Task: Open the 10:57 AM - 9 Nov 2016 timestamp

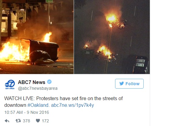Action: click(x=27, y=112)
